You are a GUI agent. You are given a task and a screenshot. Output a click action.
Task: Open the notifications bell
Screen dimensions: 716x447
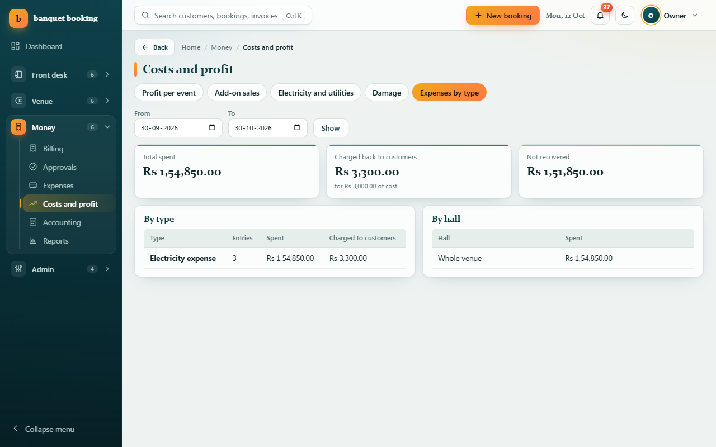tap(600, 16)
